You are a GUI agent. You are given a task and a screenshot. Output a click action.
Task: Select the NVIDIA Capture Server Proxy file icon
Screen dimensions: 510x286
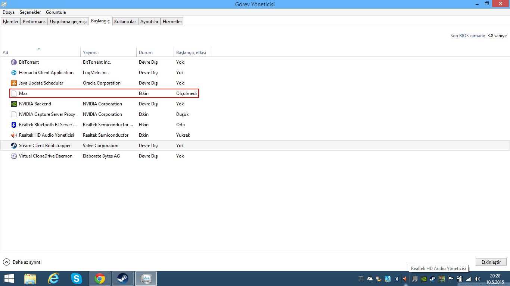(x=14, y=114)
